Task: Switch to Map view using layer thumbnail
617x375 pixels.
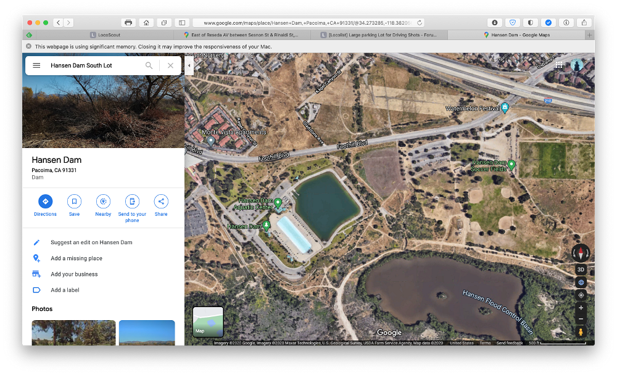Action: click(208, 322)
